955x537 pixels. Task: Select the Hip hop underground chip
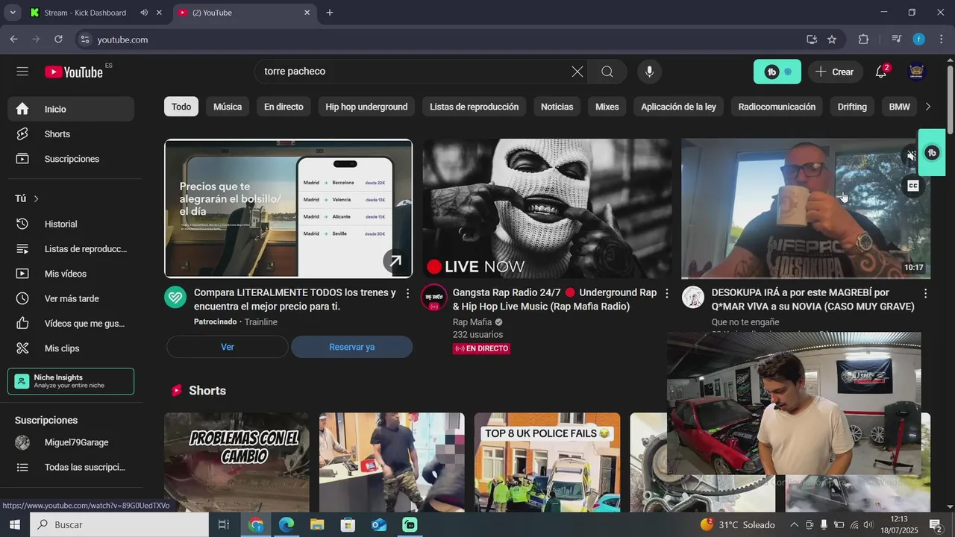coord(366,107)
